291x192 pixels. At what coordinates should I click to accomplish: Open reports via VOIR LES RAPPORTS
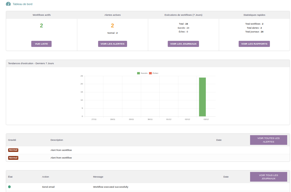(254, 44)
